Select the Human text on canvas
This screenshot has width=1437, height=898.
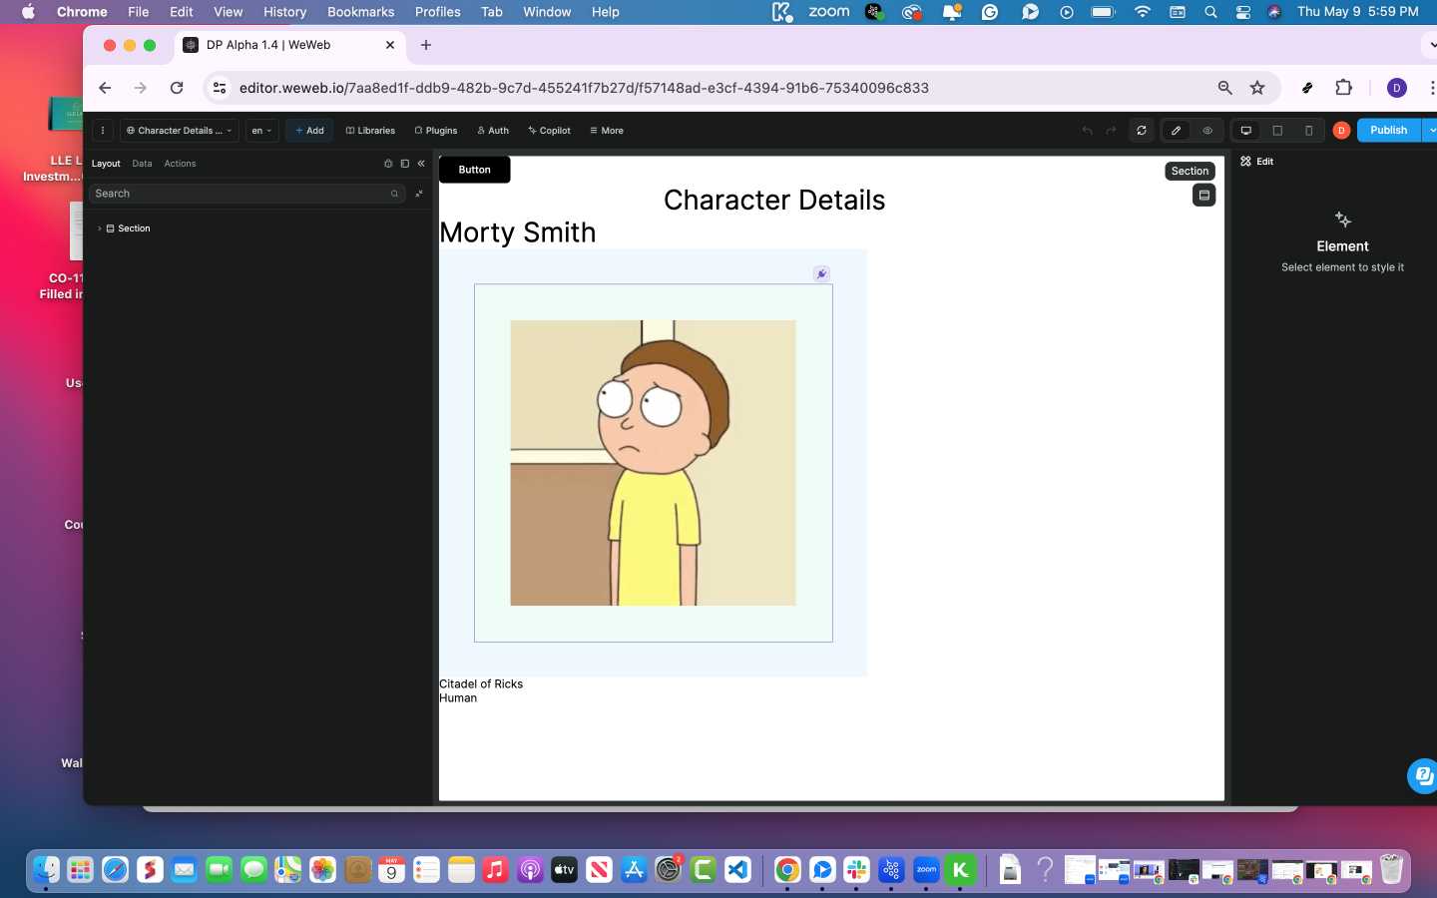click(458, 698)
